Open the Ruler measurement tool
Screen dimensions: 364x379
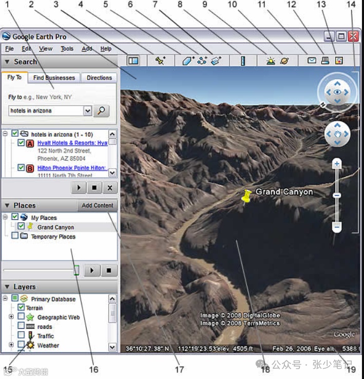point(243,61)
